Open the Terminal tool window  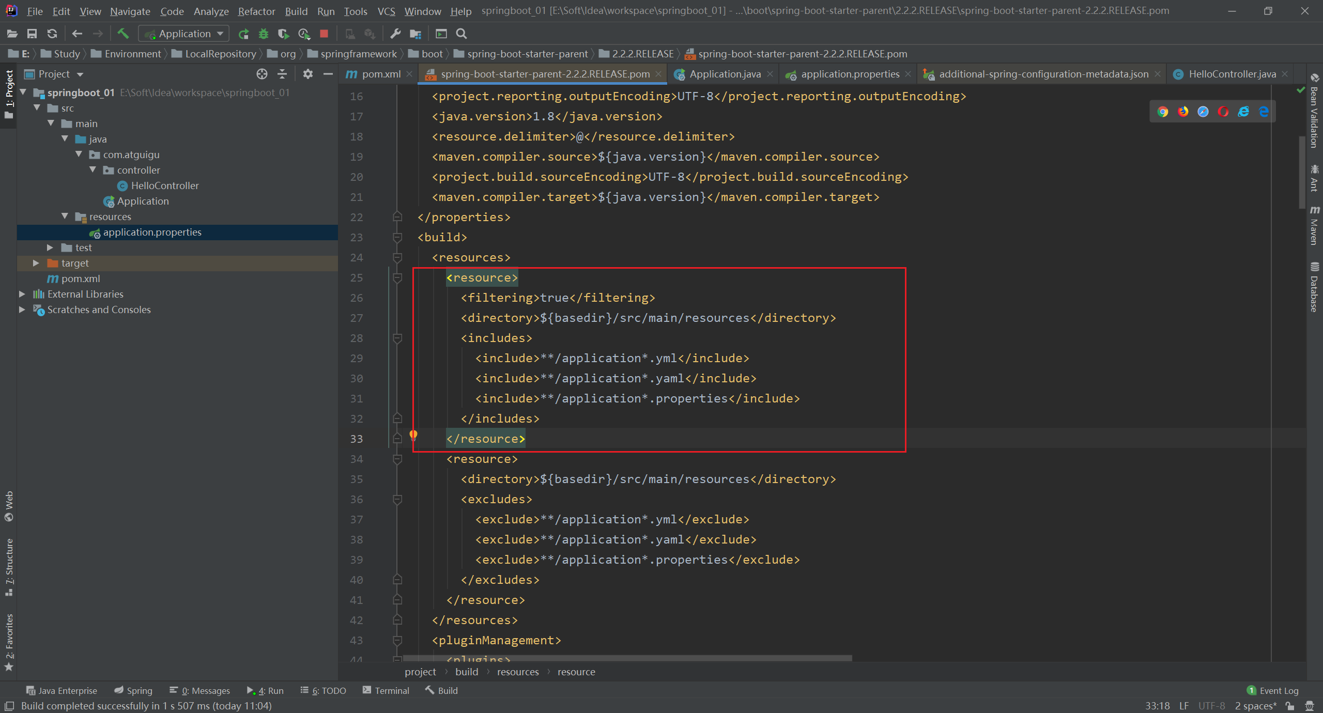[386, 690]
